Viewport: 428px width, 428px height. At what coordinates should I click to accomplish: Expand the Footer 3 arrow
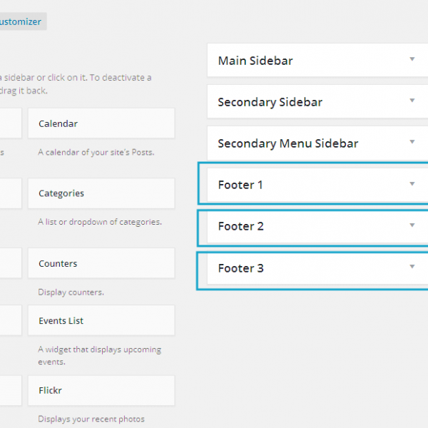click(x=412, y=267)
